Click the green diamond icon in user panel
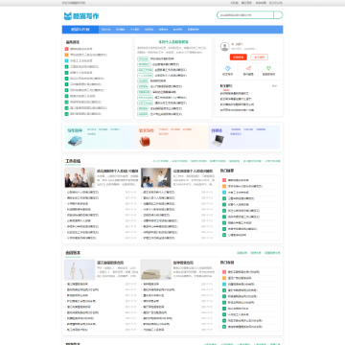Screen dimensions: 345x345 269,68
